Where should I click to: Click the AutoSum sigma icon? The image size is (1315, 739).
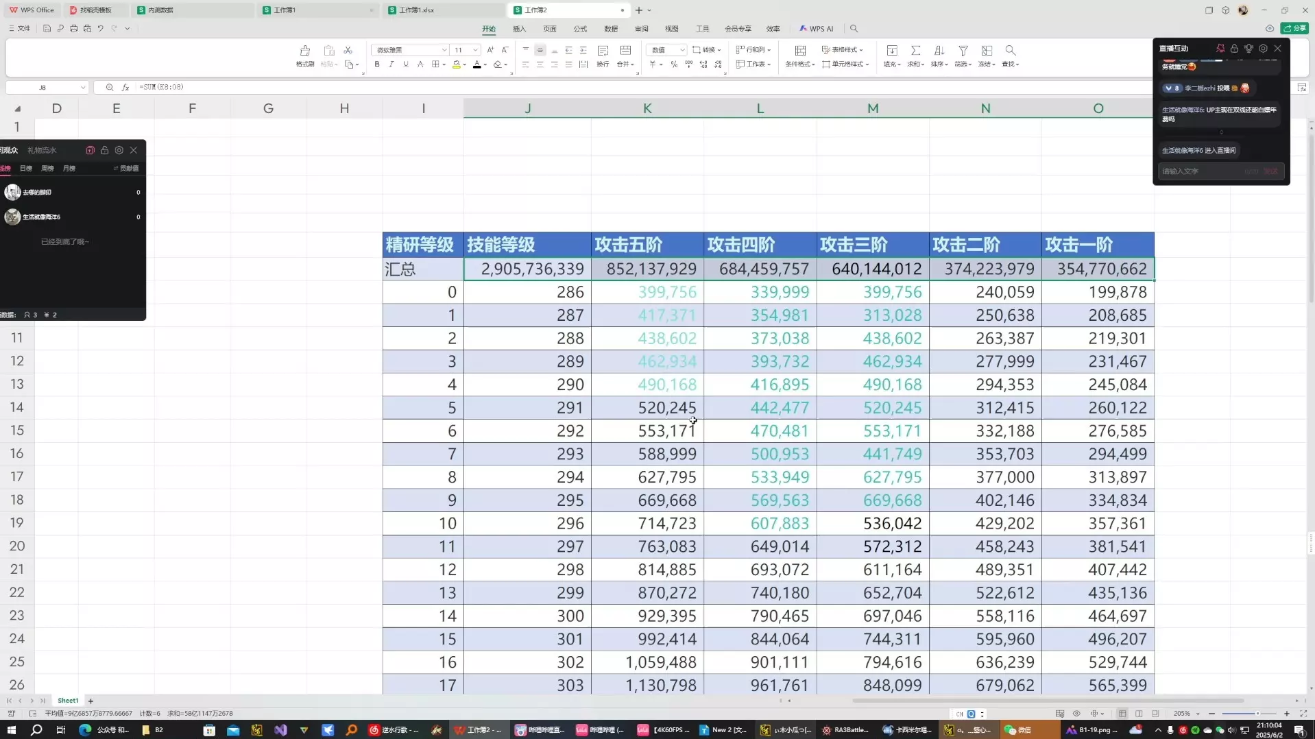pyautogui.click(x=915, y=51)
